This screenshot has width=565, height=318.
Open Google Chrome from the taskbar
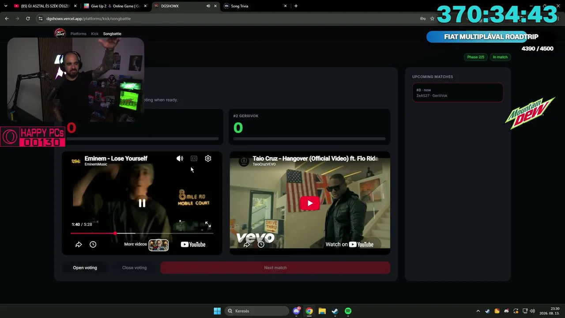(309, 311)
